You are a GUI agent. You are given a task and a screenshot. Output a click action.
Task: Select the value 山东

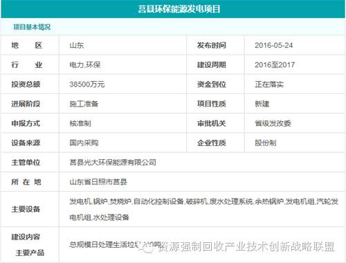click(x=77, y=45)
